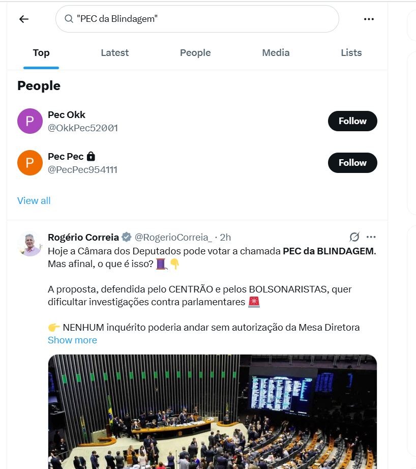Open Rogério Correia's profile avatar

click(30, 244)
